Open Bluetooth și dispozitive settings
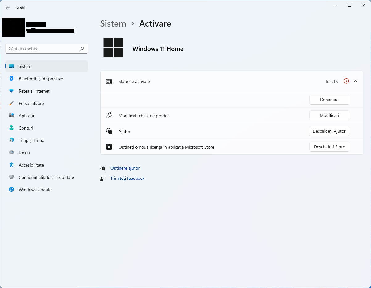Viewport: 371px width, 288px height. click(x=47, y=79)
